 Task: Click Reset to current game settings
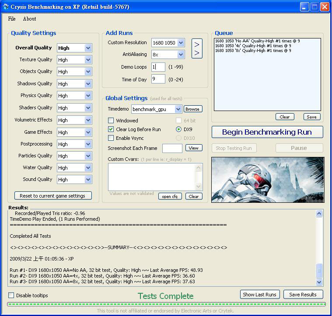53,196
